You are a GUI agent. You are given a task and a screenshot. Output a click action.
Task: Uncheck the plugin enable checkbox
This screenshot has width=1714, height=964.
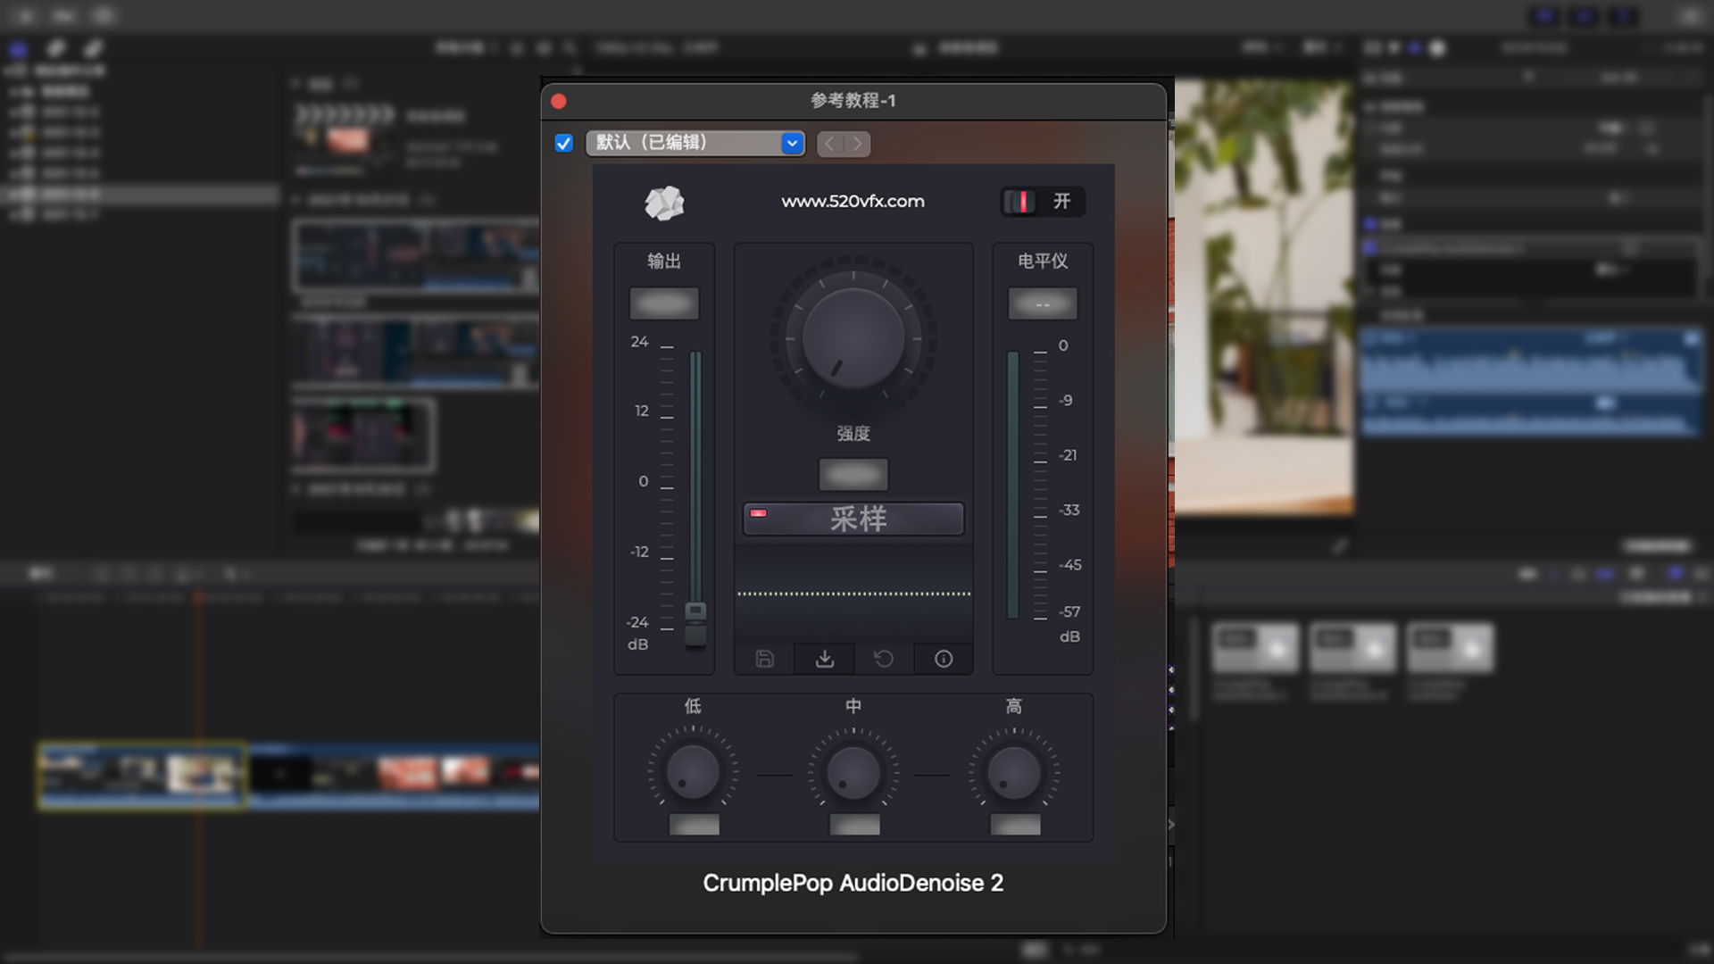click(563, 143)
